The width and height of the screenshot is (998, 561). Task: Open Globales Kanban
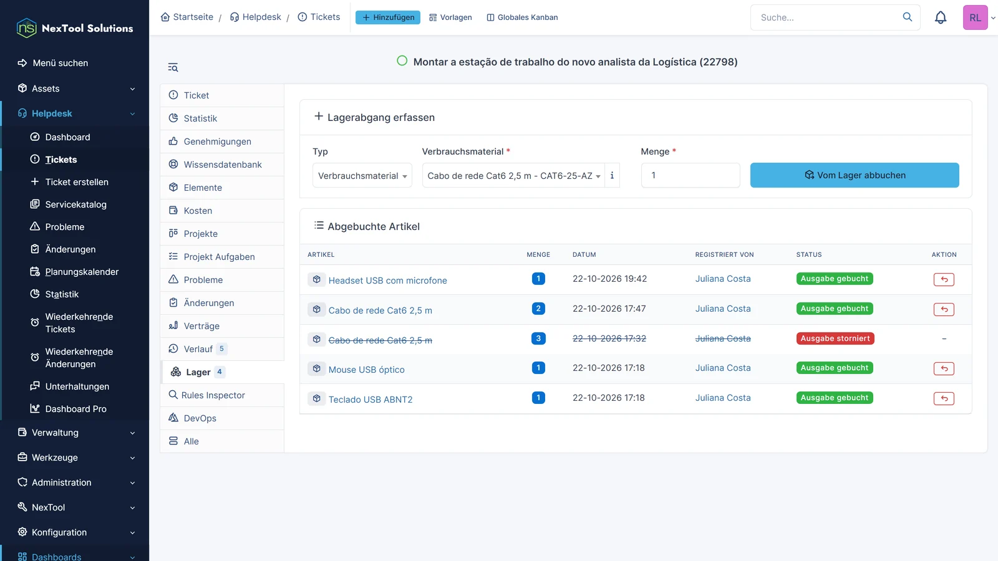[522, 17]
